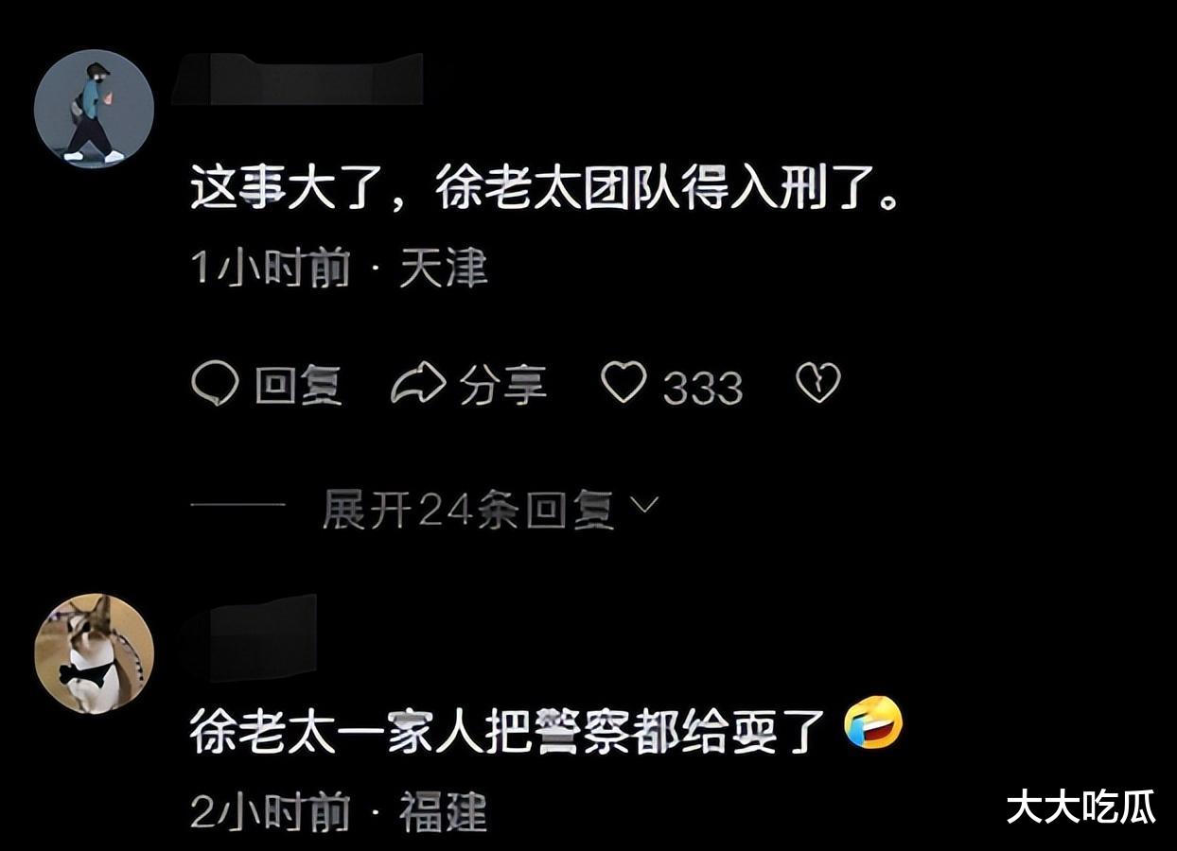1177x851 pixels.
Task: Open the first commenter's blurred username
Action: click(x=298, y=78)
